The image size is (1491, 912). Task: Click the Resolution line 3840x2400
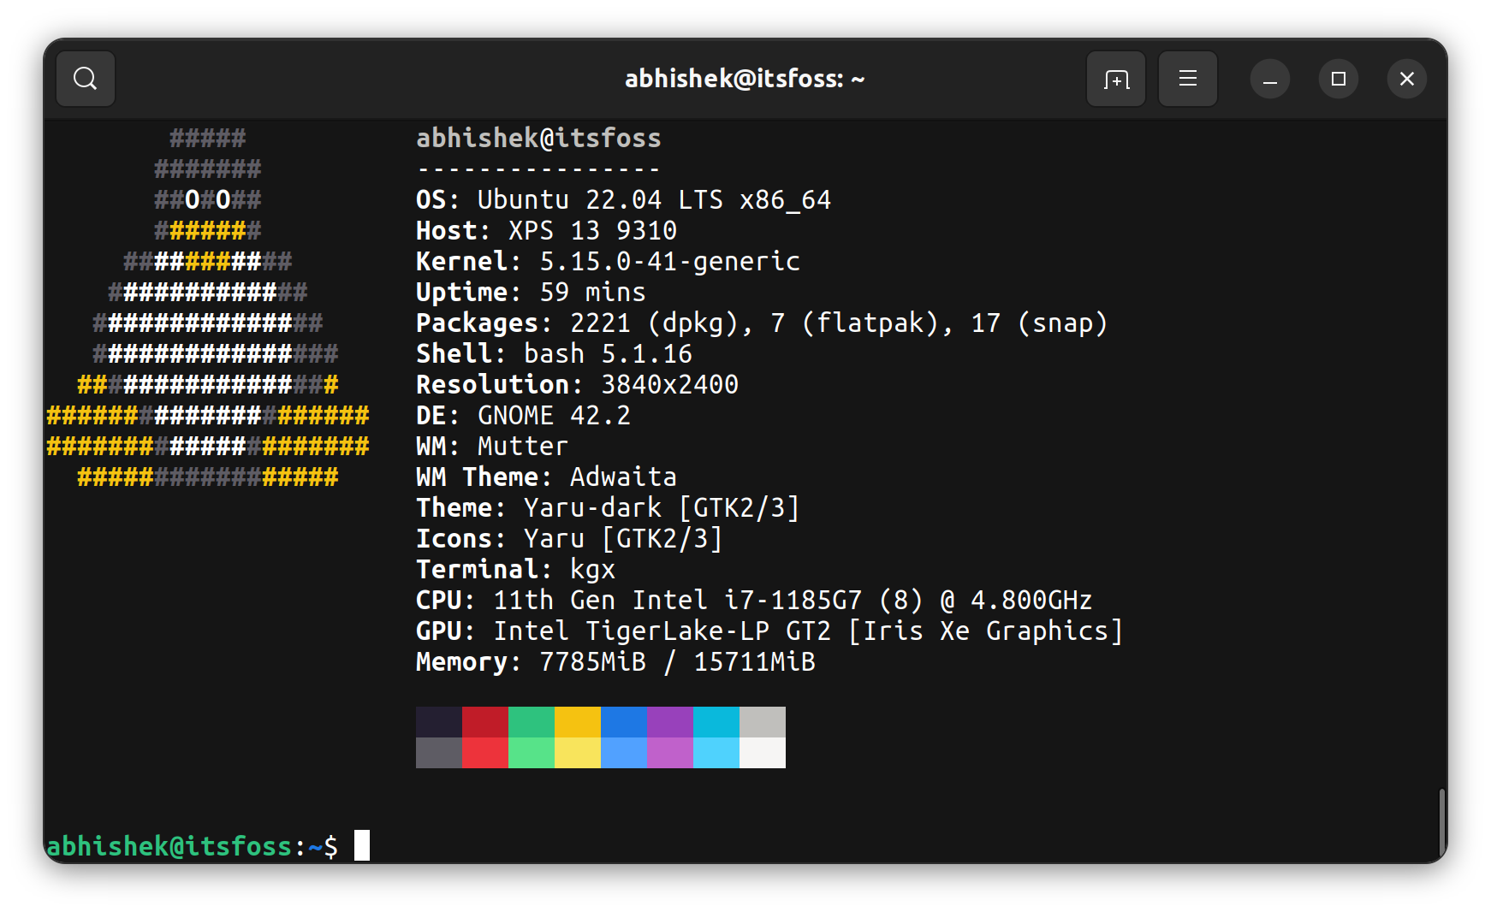pyautogui.click(x=577, y=384)
